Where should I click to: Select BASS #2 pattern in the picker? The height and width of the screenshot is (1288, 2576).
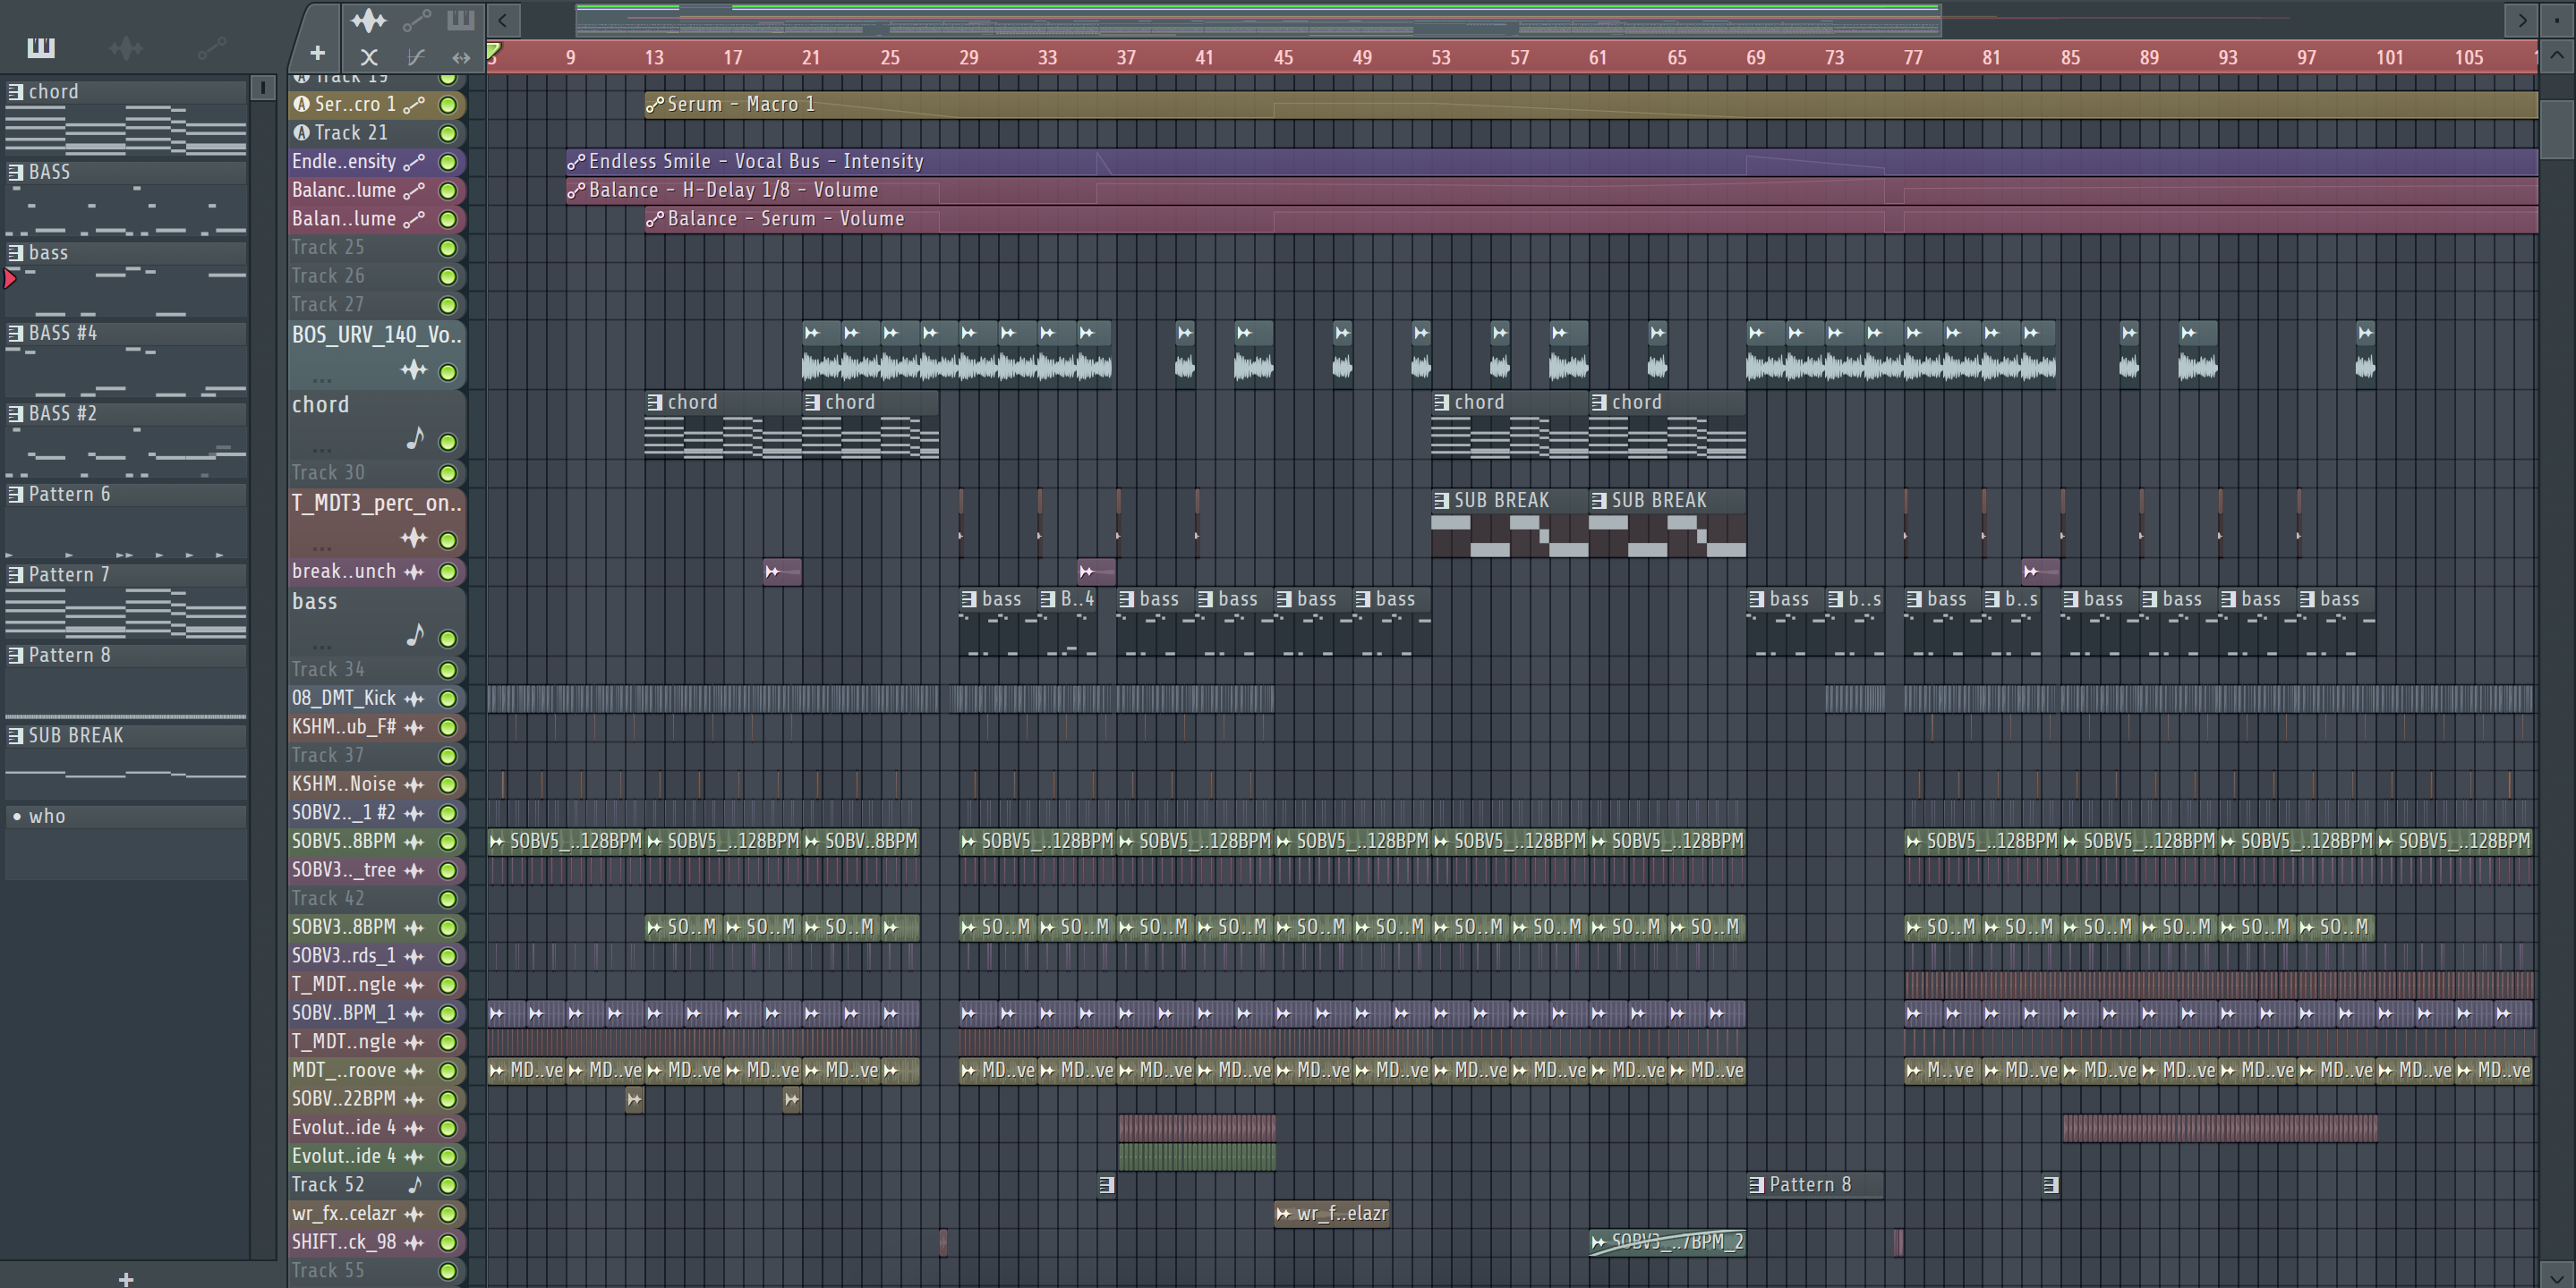coord(126,442)
